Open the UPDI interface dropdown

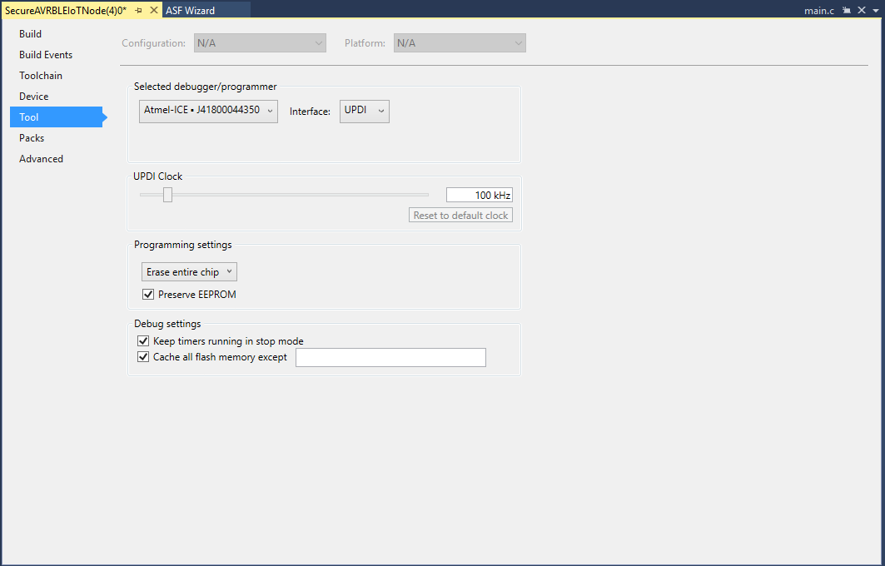click(365, 111)
